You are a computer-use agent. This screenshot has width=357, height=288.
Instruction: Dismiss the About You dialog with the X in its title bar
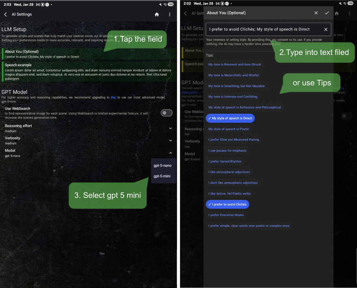pos(316,13)
